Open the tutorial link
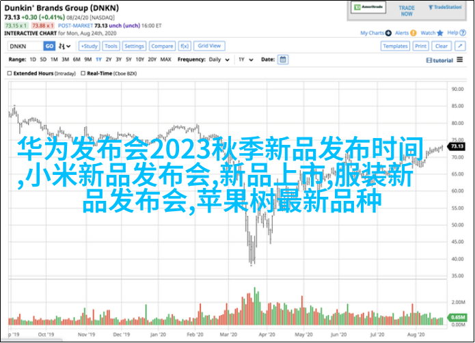475x343 pixels. tap(439, 61)
